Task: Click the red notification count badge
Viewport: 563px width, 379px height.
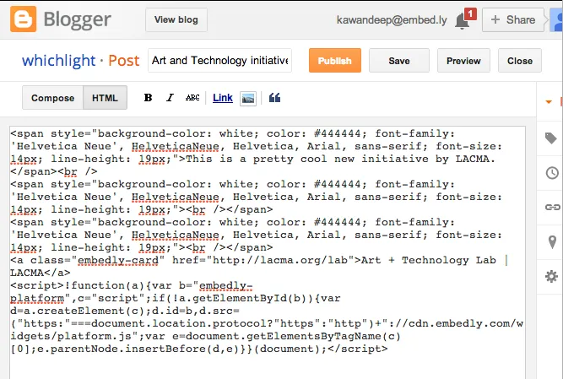Action: pyautogui.click(x=470, y=14)
